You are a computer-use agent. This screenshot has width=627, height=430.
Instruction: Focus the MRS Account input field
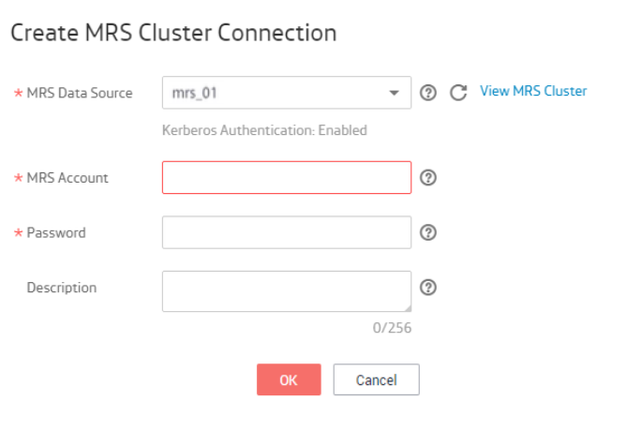click(286, 177)
